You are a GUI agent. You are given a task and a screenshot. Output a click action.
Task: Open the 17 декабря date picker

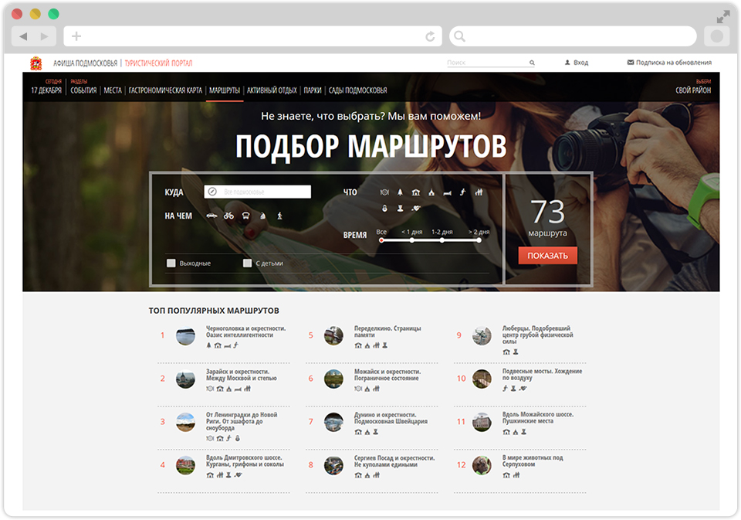pos(46,90)
